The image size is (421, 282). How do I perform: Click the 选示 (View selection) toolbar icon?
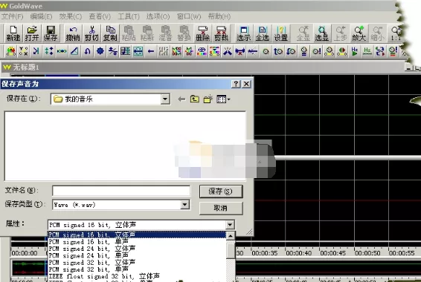point(243,33)
